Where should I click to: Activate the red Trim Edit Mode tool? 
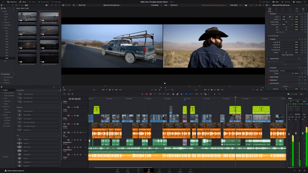click(x=146, y=94)
